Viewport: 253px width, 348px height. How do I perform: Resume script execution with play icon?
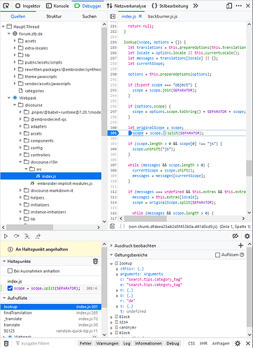pos(6,236)
